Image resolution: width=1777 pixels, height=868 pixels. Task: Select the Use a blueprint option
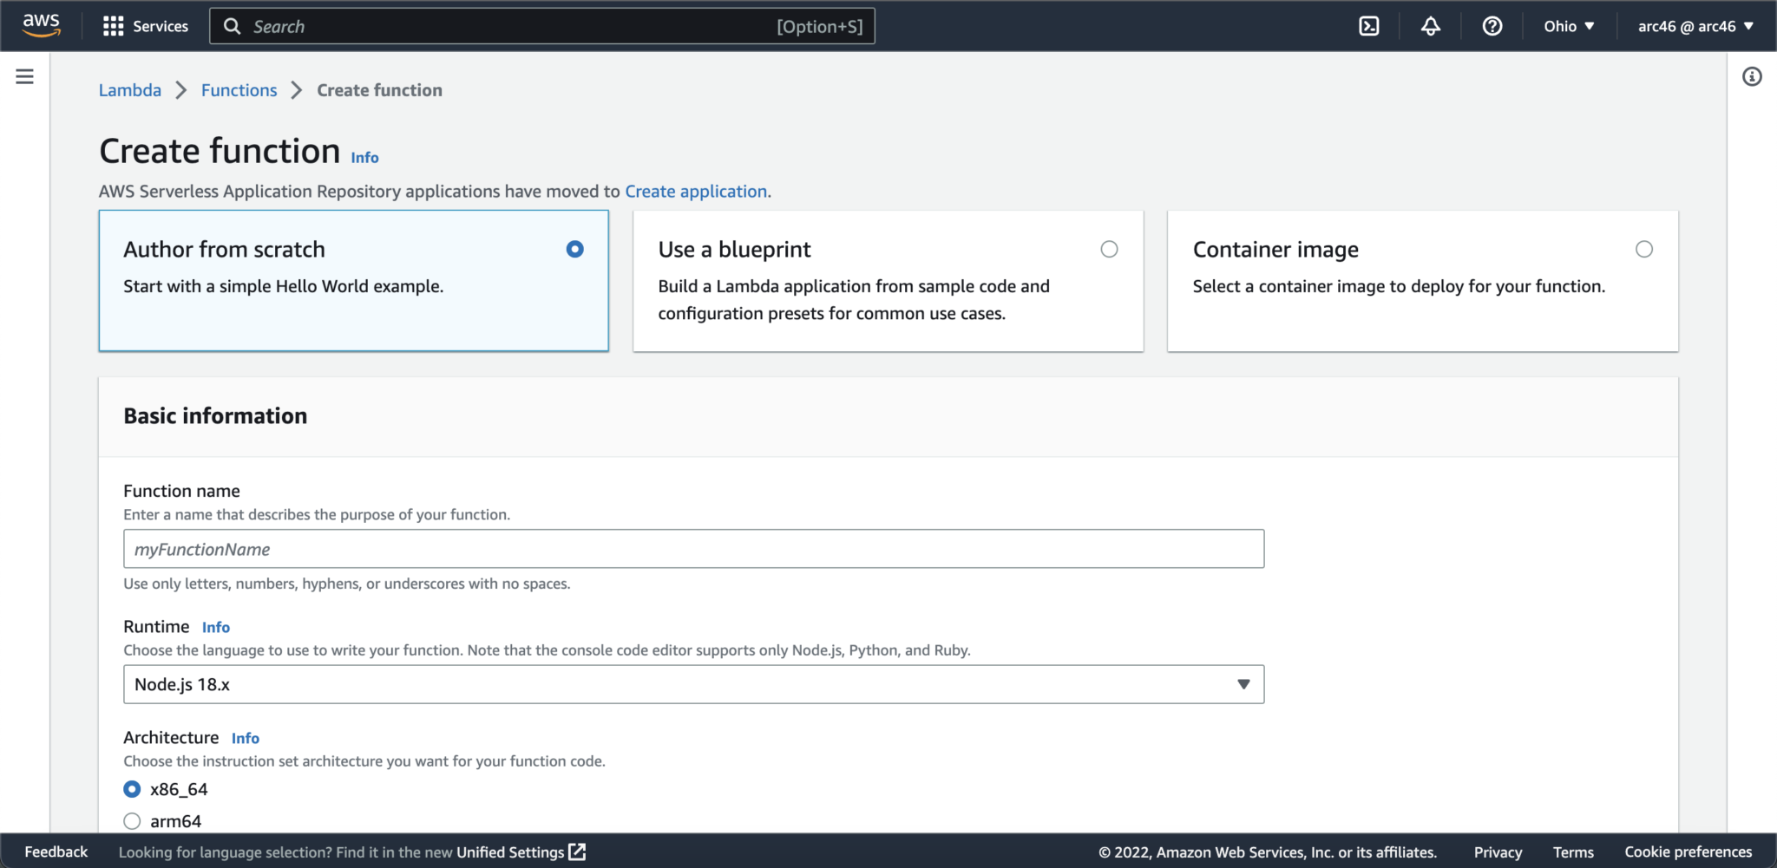pyautogui.click(x=1109, y=249)
